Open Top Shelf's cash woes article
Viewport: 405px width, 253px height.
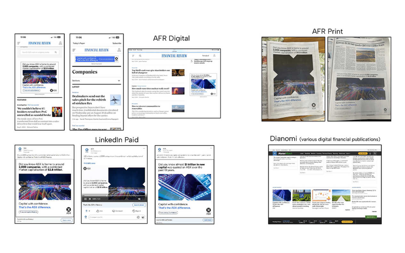click(x=151, y=72)
